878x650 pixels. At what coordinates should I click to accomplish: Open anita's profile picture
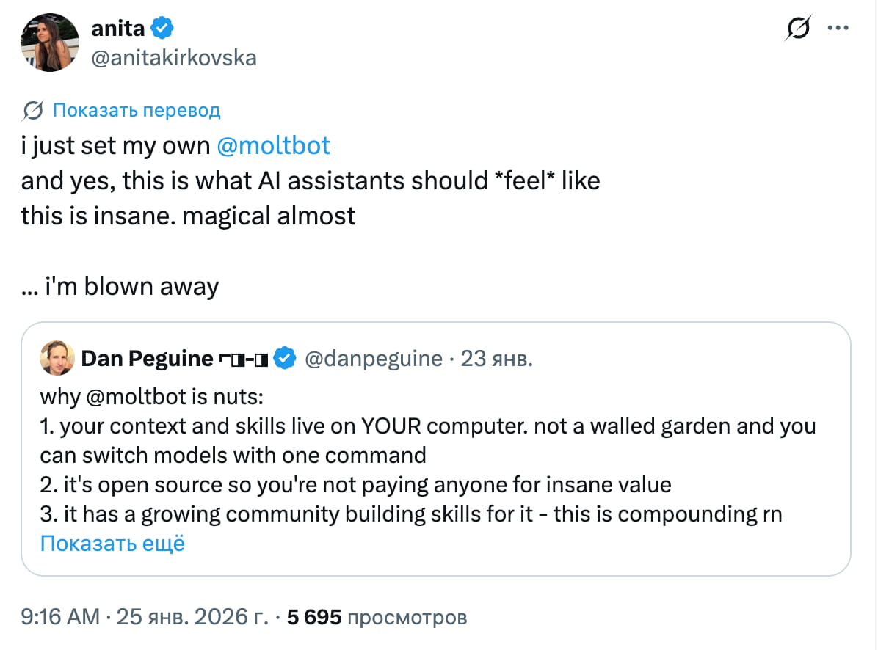[49, 40]
